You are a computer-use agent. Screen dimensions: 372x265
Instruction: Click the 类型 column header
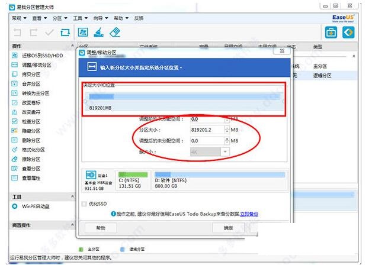tap(318, 46)
